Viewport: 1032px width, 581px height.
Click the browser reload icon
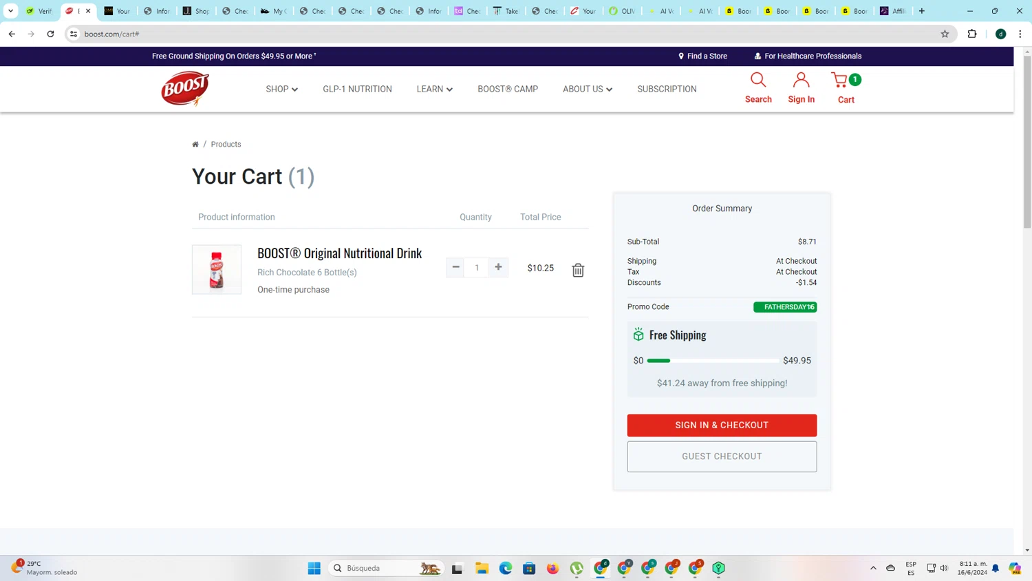pyautogui.click(x=50, y=34)
